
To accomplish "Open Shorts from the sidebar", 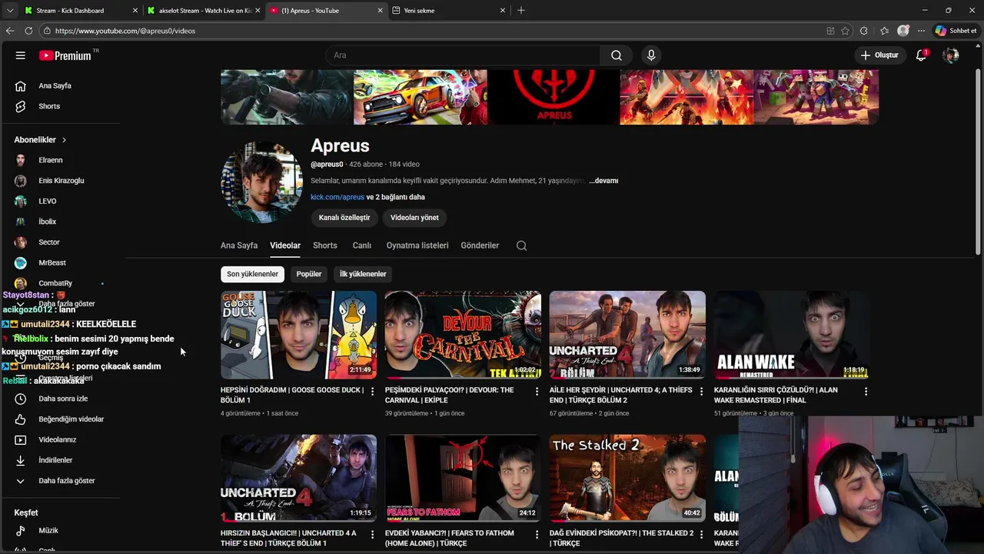I will pos(49,106).
